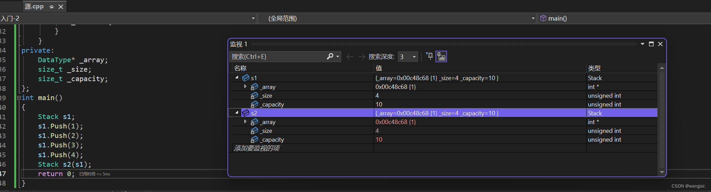
Task: Click the private: keyword in code
Action: pos(37,50)
